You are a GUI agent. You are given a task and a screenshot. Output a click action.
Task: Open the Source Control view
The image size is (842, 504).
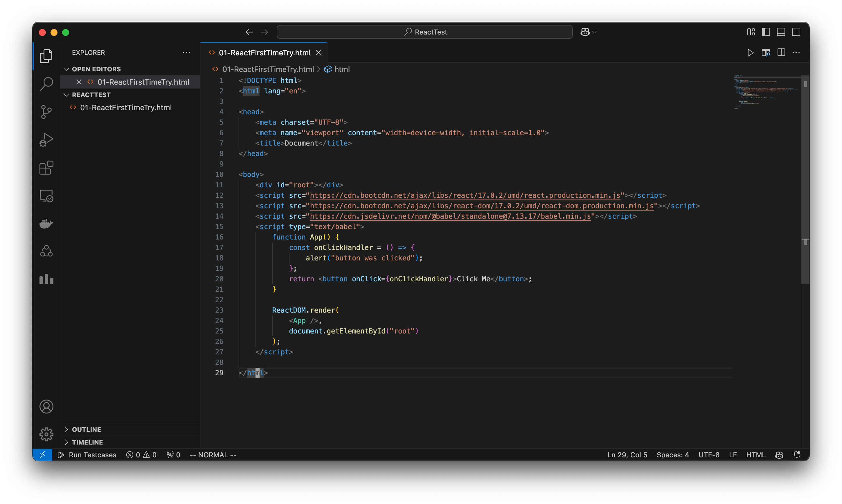click(46, 111)
